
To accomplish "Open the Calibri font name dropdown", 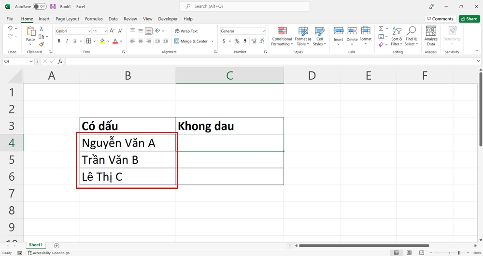I will click(89, 31).
